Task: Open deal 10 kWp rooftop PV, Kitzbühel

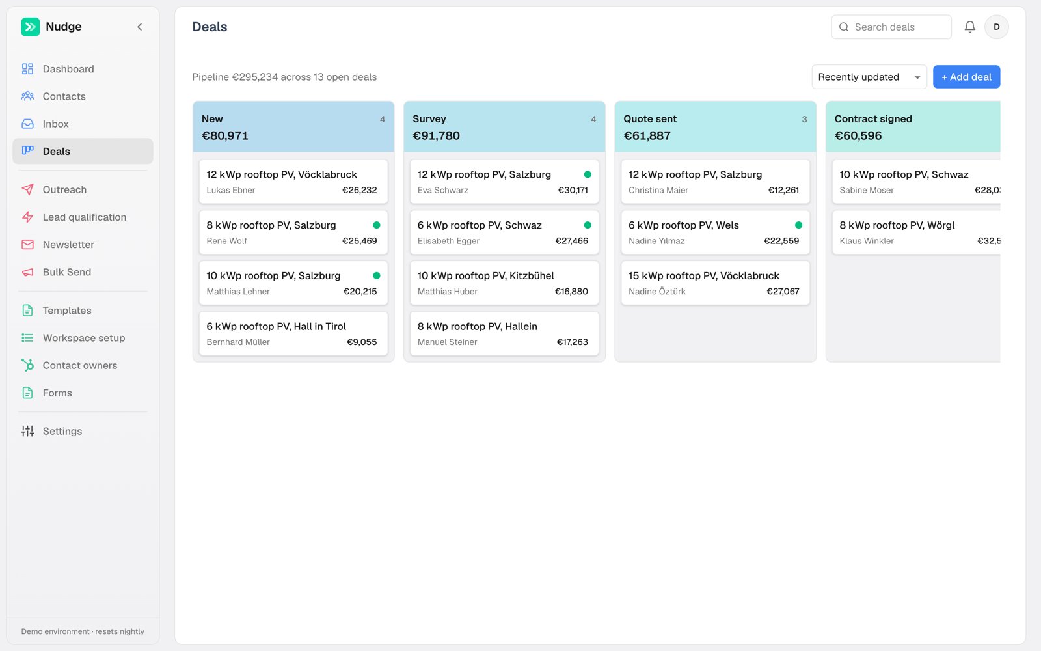Action: [x=504, y=283]
